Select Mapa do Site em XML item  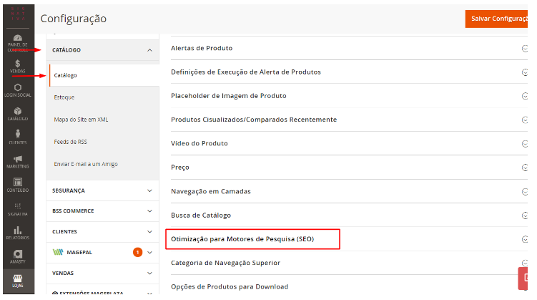[81, 119]
